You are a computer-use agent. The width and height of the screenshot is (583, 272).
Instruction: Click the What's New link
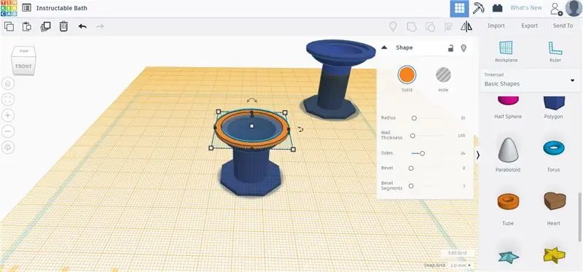[x=525, y=8]
